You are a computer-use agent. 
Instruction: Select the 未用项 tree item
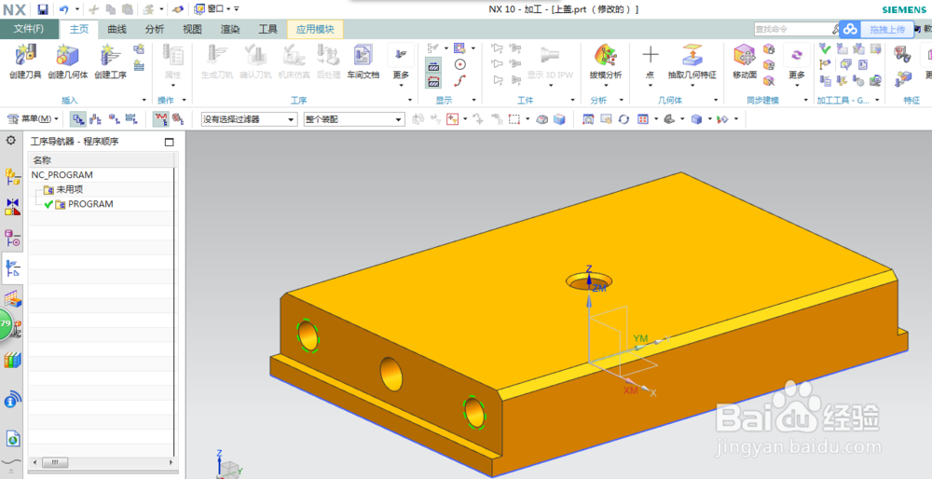[x=70, y=189]
